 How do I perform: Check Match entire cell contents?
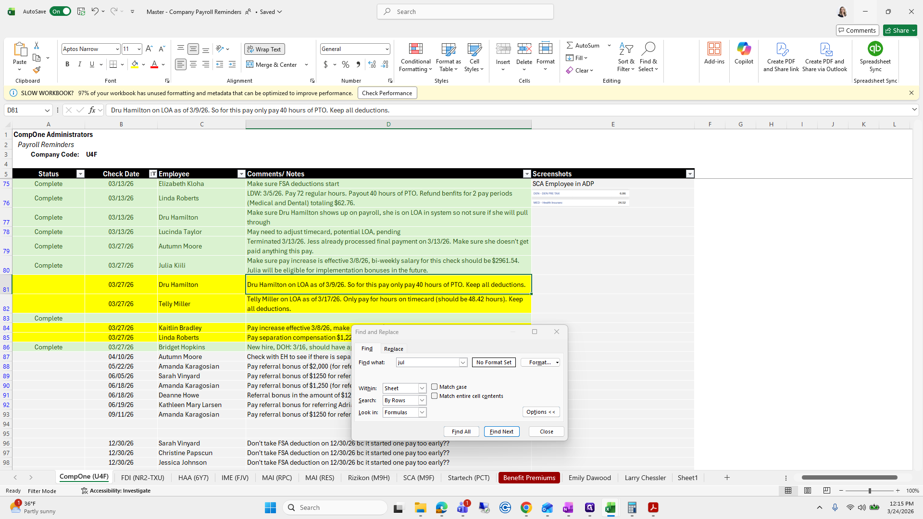click(435, 396)
